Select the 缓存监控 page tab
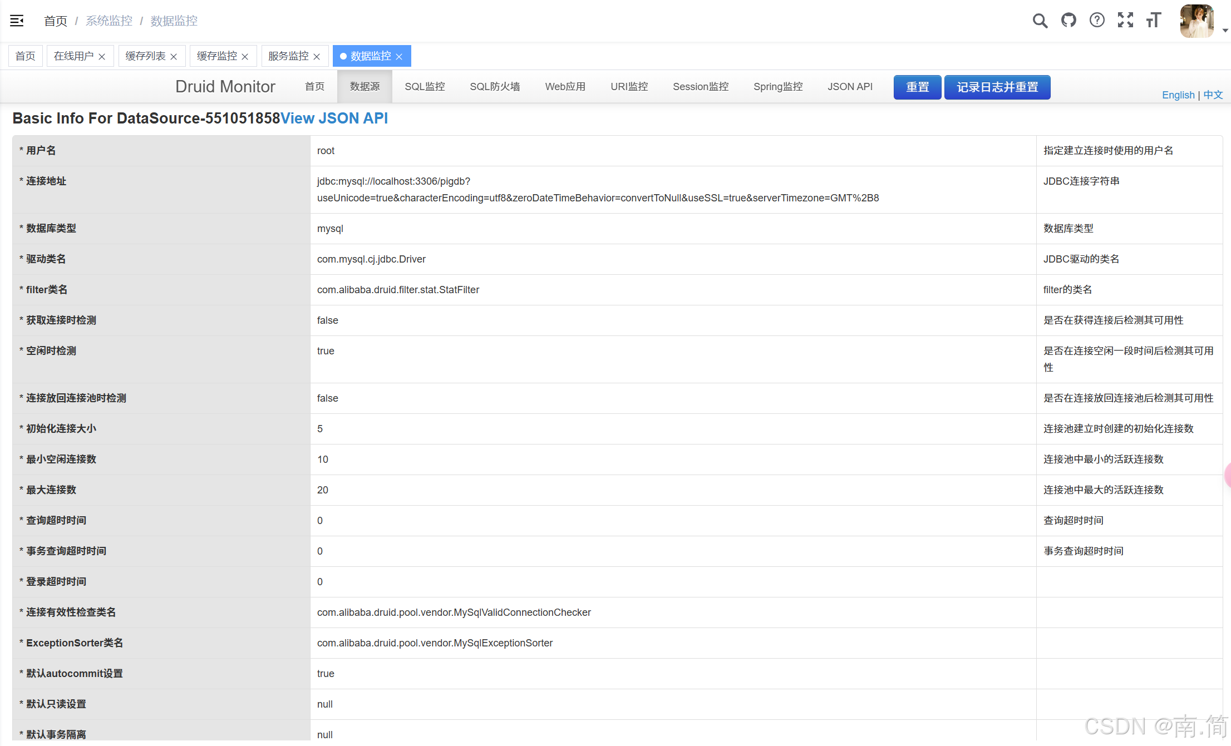The image size is (1231, 746). point(216,56)
